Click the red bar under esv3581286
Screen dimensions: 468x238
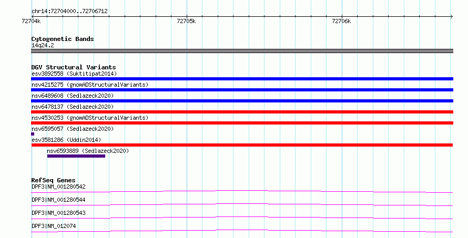click(242, 145)
